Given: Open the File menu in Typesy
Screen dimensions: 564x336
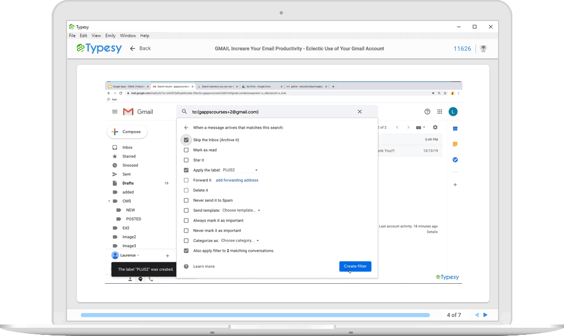Looking at the screenshot, I should [x=73, y=36].
